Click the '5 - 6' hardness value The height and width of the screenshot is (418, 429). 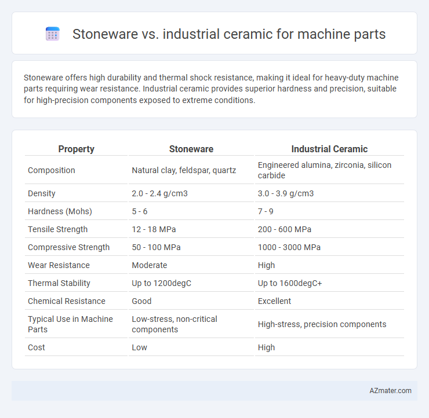tap(140, 211)
